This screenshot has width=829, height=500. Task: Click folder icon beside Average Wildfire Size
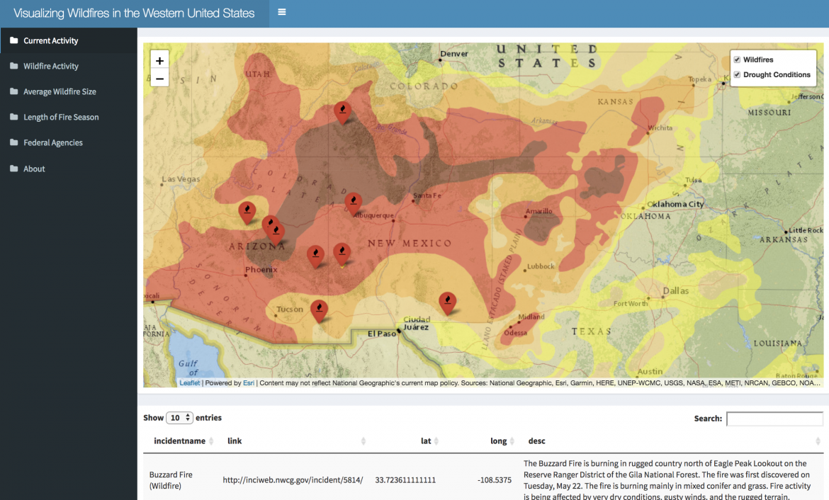[13, 91]
